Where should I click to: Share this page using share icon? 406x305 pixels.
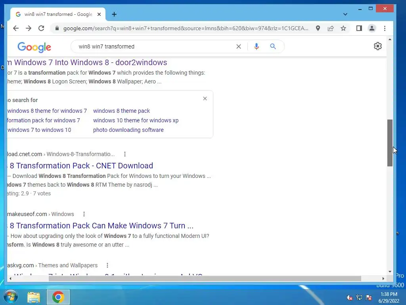click(331, 28)
